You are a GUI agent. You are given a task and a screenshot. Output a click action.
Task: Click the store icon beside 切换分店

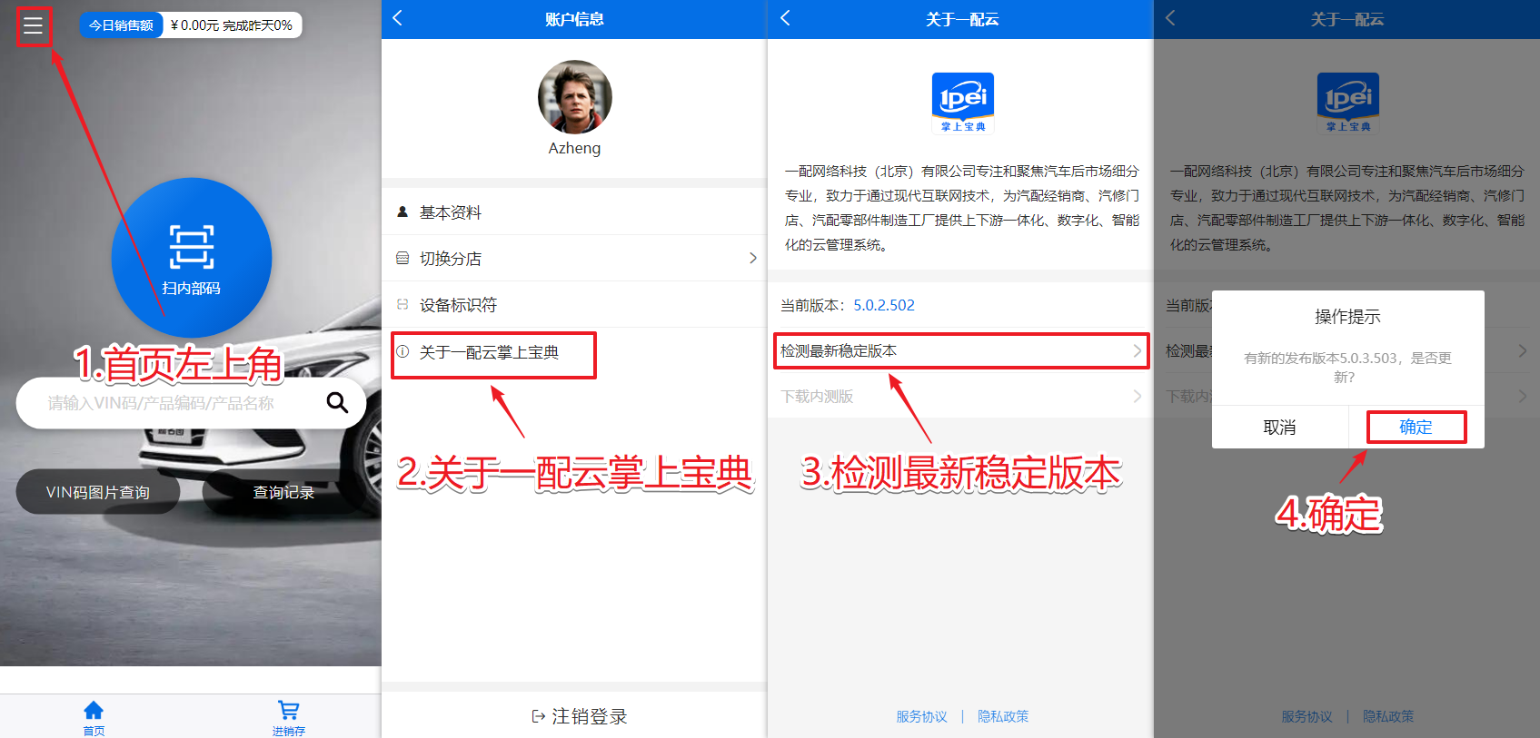pos(402,258)
